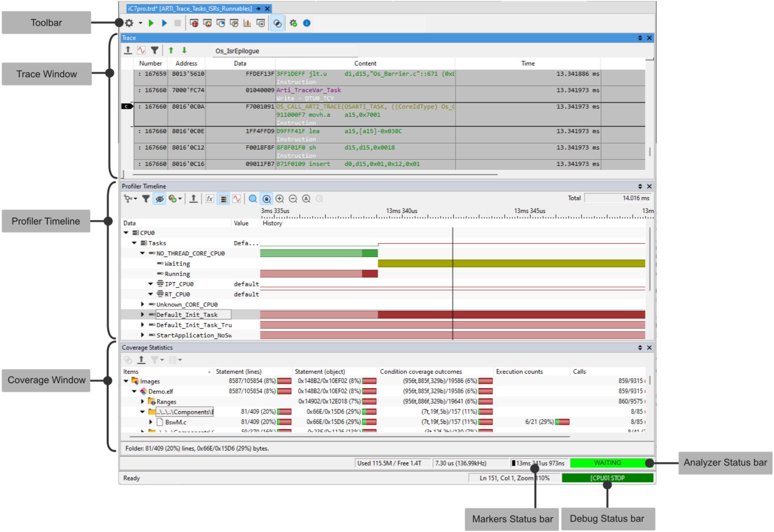Image resolution: width=774 pixels, height=532 pixels.
Task: Collapse the IPT_CPU0 node
Action: (x=151, y=284)
